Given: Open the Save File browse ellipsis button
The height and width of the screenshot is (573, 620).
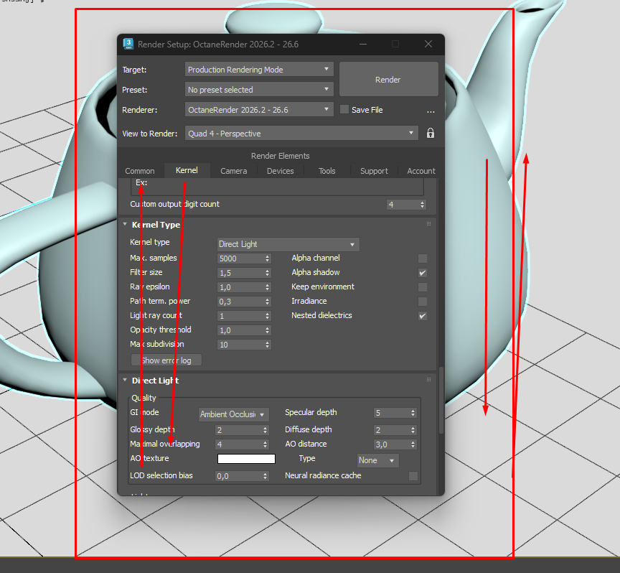Looking at the screenshot, I should pos(431,111).
